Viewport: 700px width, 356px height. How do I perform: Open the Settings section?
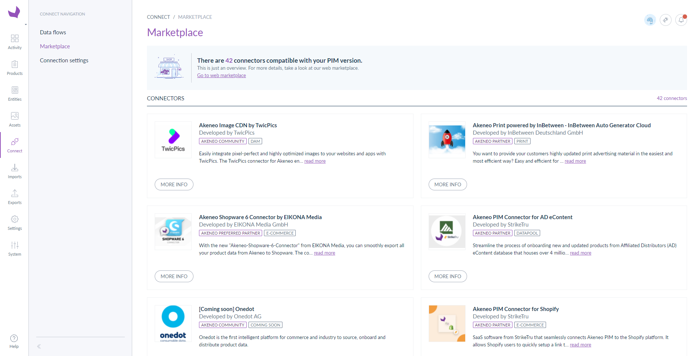(15, 223)
